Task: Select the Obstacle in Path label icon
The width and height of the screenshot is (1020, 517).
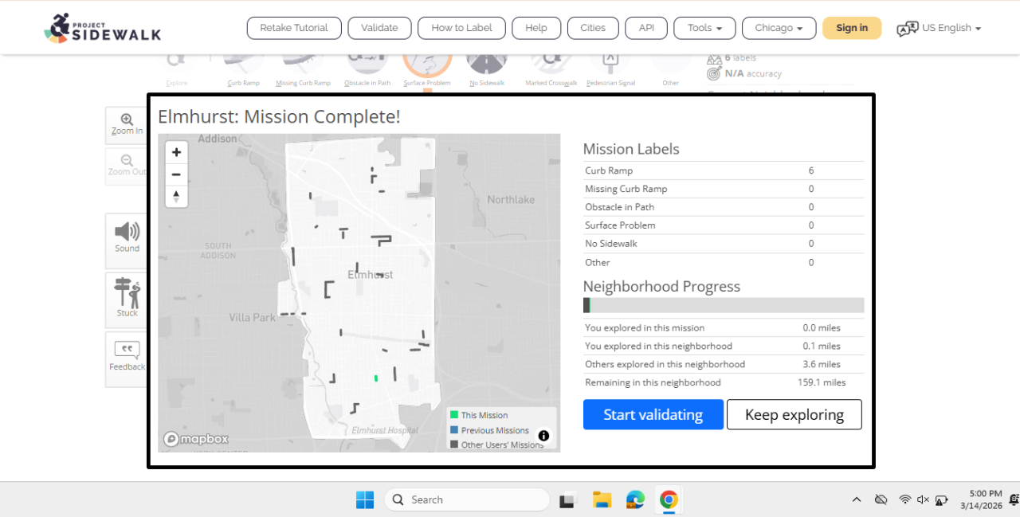Action: [x=367, y=70]
